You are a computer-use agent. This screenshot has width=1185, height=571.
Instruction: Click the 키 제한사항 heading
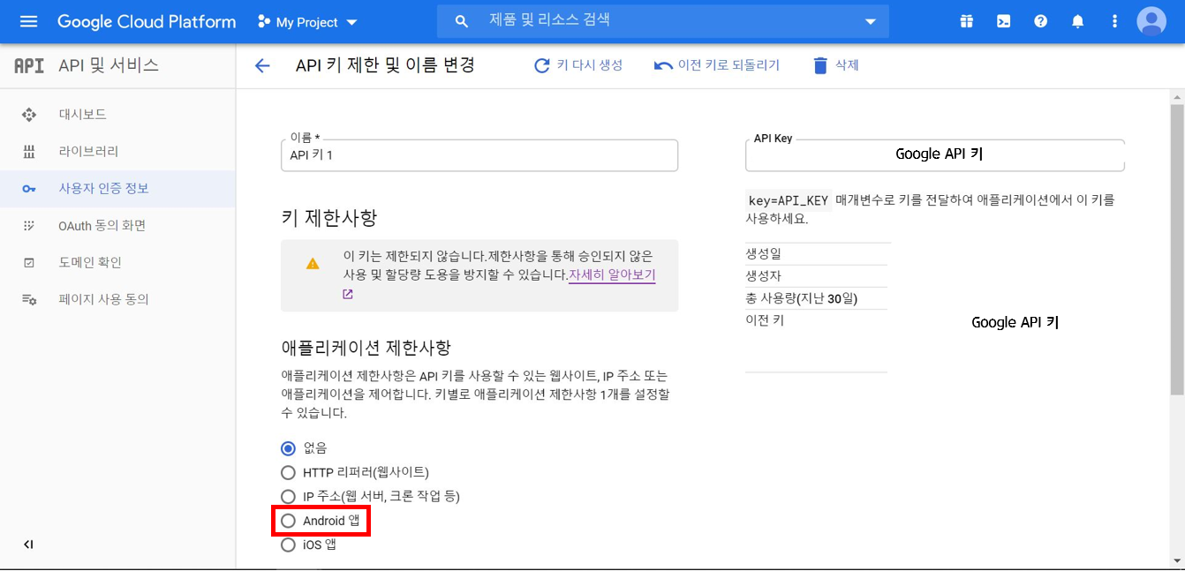click(x=329, y=218)
